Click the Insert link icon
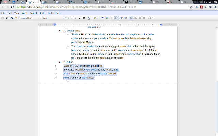The width and height of the screenshot is (218, 136). point(102,18)
